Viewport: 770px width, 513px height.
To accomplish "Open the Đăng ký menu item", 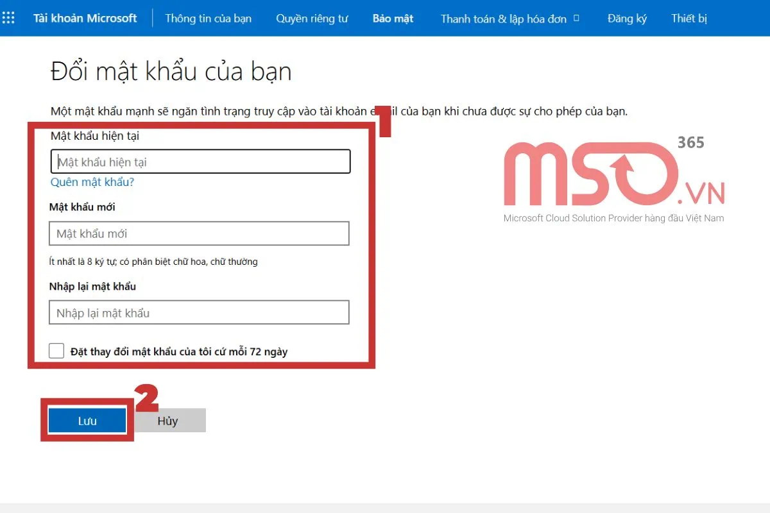I will tap(626, 19).
